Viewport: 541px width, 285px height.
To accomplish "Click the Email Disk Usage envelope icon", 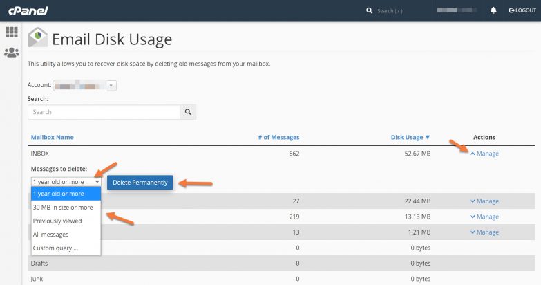I will [37, 38].
